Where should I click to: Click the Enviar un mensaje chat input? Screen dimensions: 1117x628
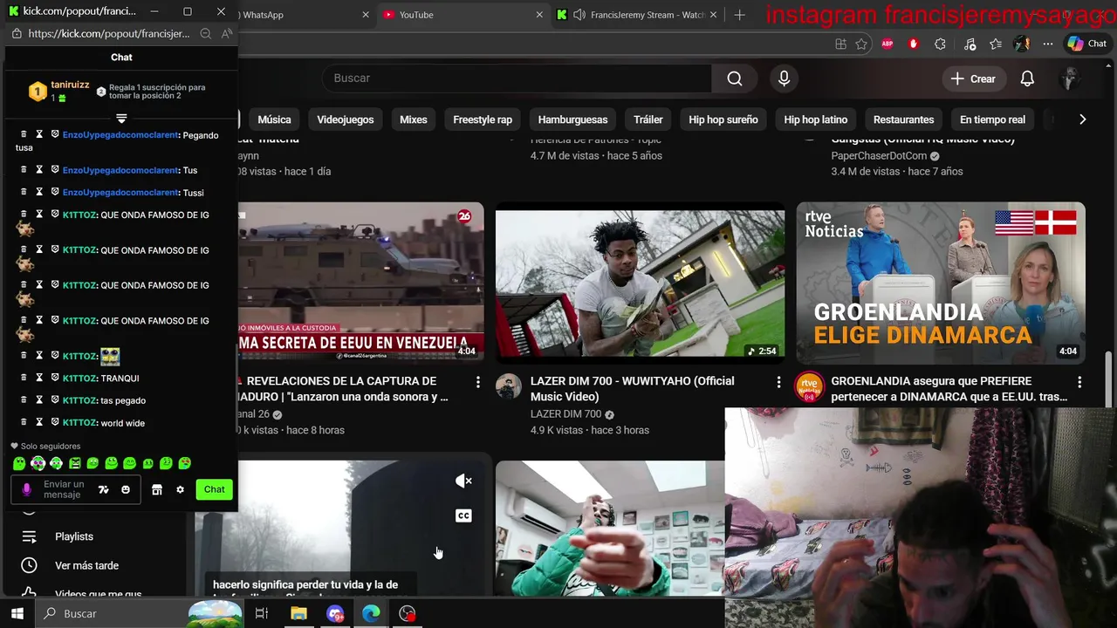pyautogui.click(x=65, y=489)
